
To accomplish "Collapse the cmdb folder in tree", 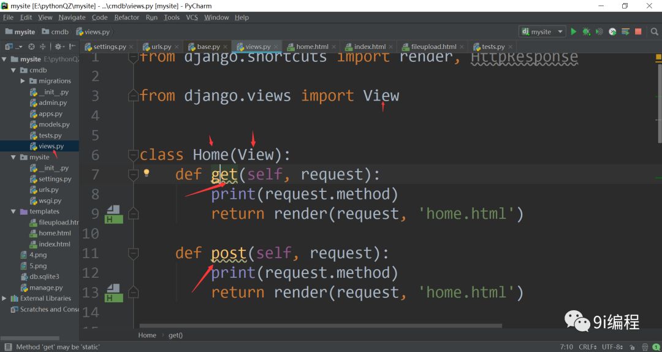I will tap(13, 70).
